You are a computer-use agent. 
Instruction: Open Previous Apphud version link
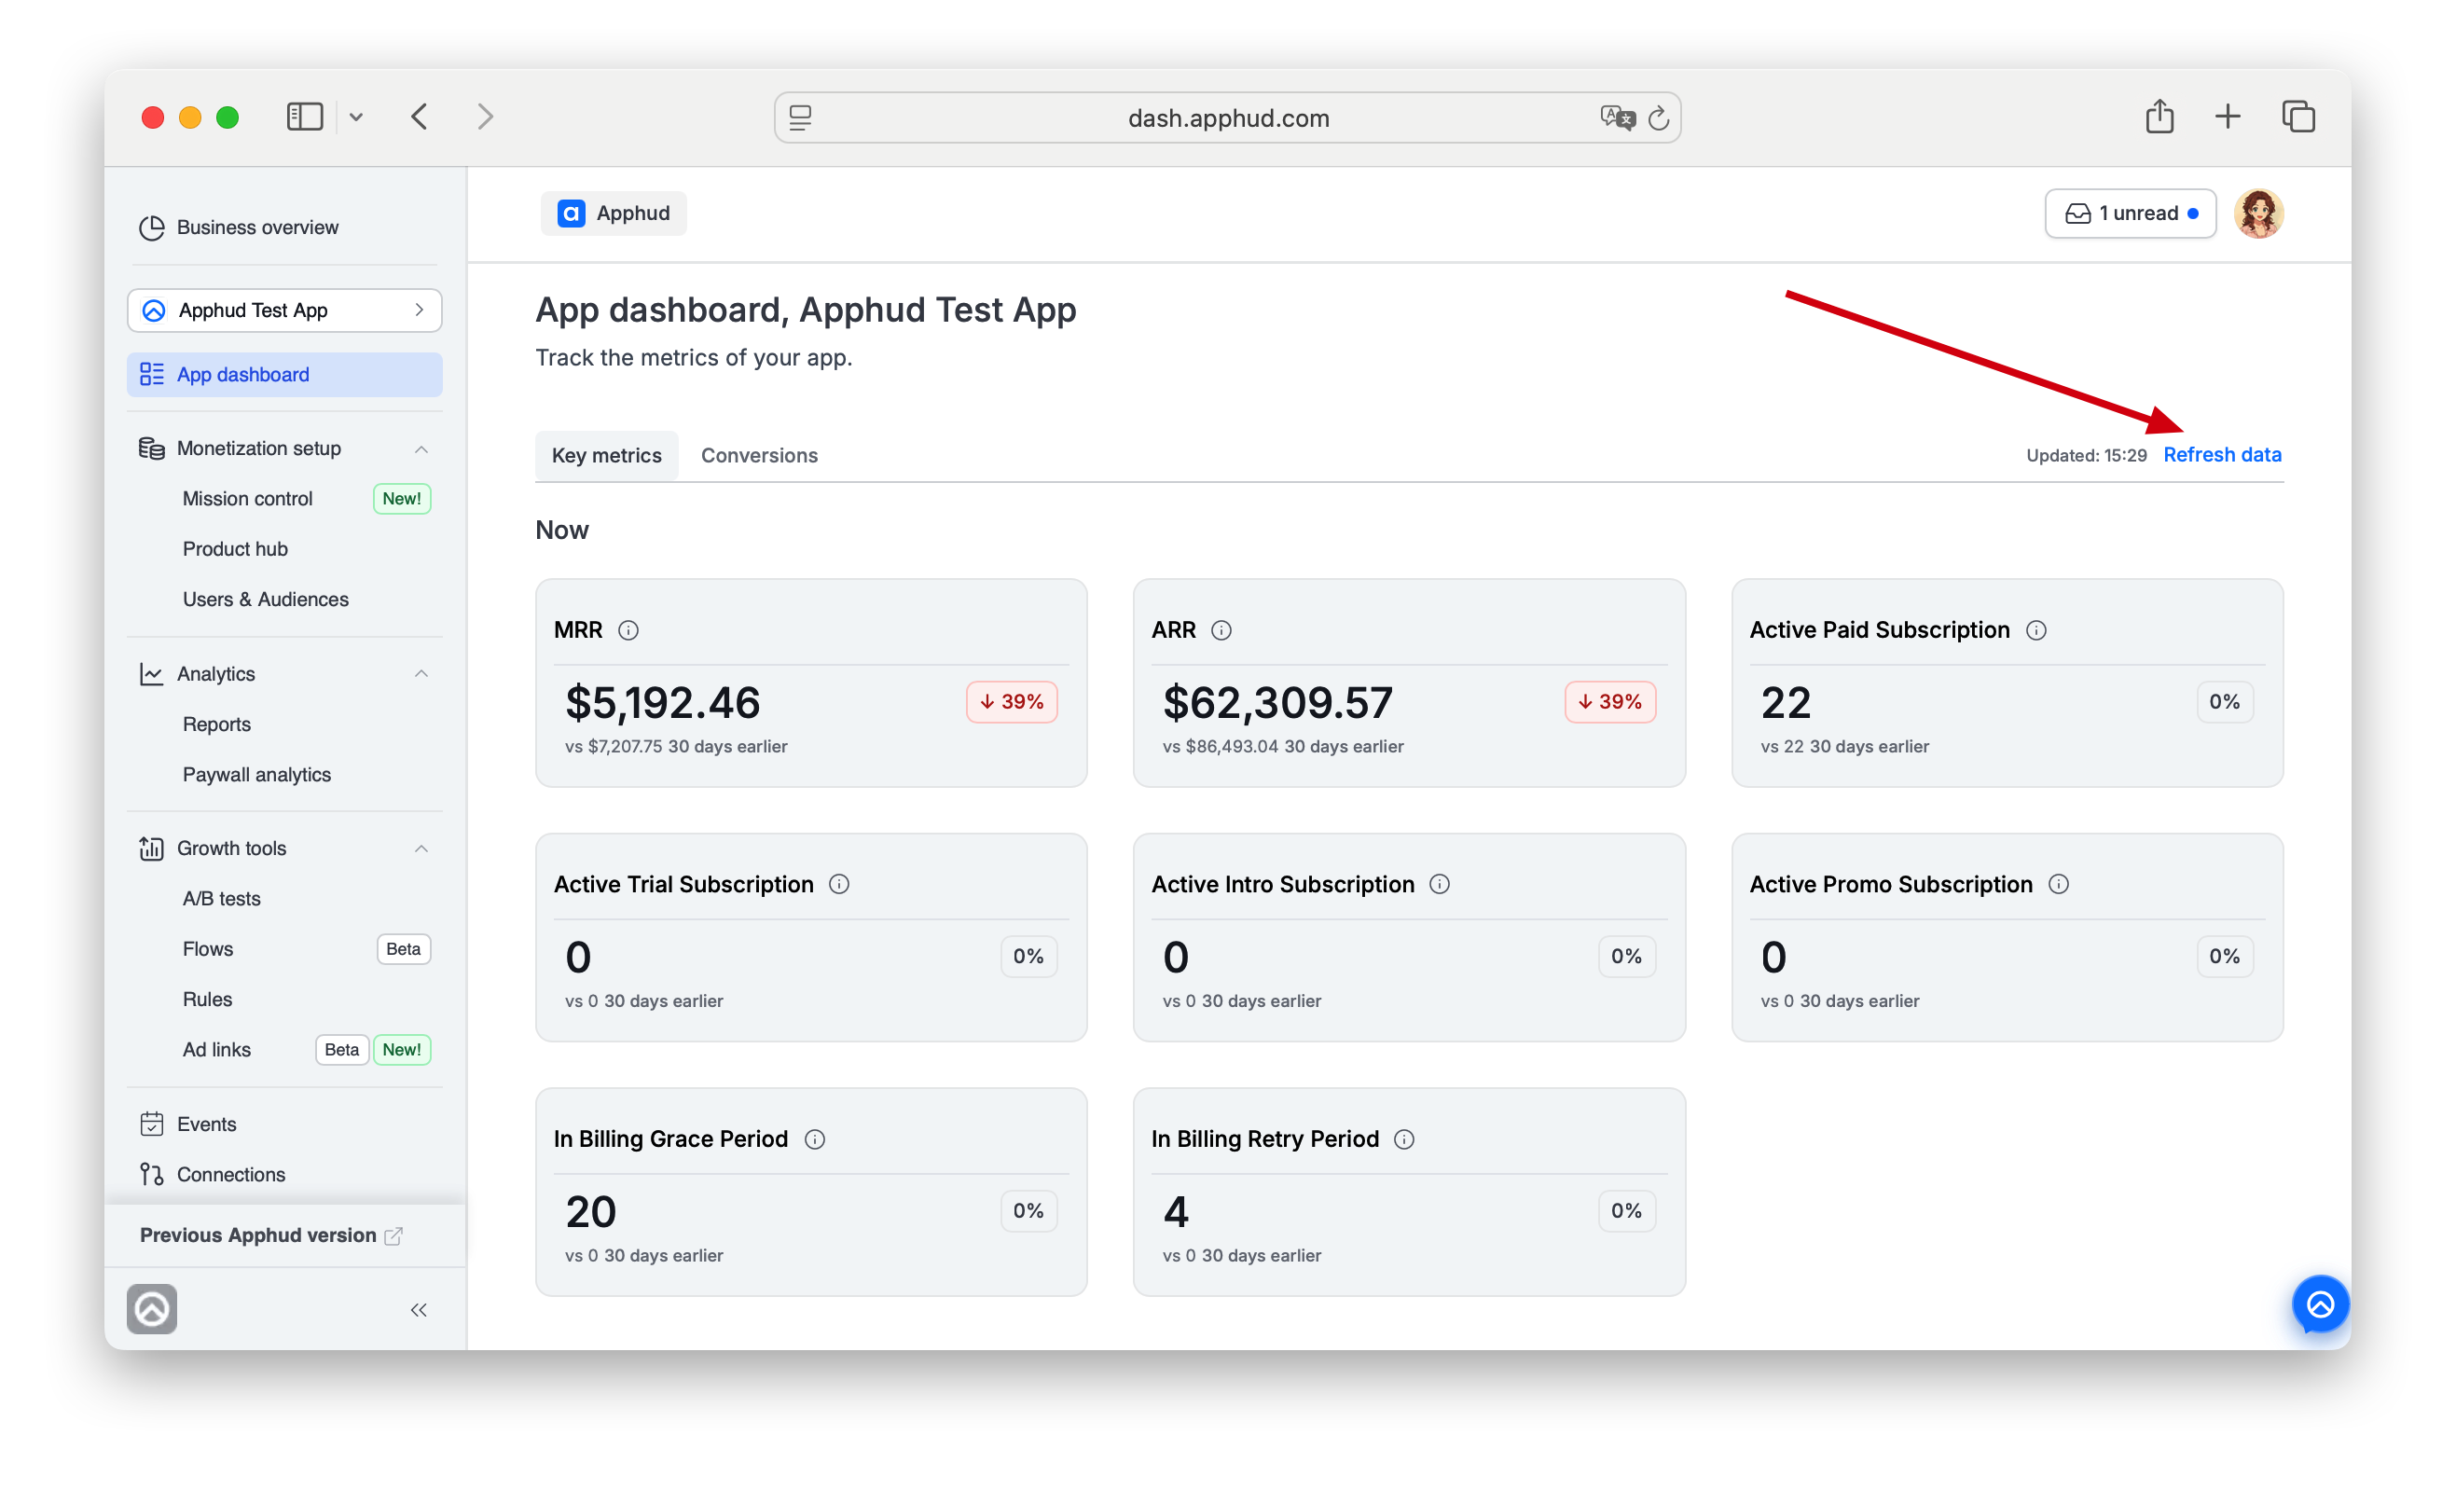click(271, 1235)
